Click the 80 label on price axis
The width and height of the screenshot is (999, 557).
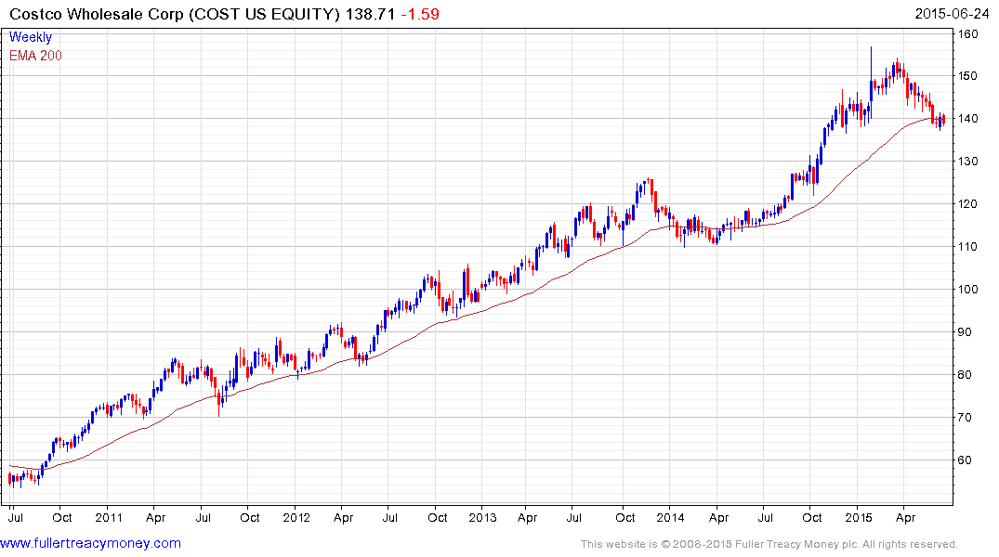pyautogui.click(x=966, y=375)
